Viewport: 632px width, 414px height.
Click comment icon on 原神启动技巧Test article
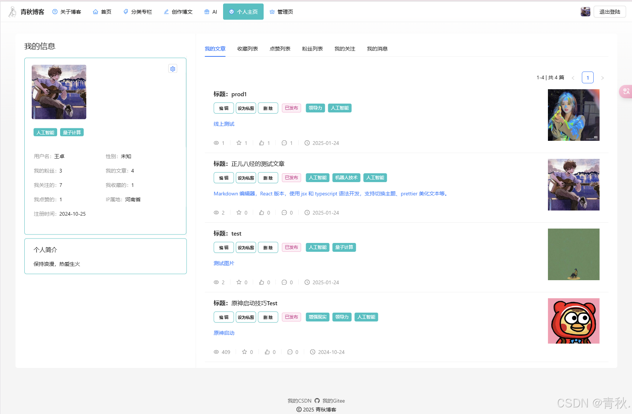[290, 352]
